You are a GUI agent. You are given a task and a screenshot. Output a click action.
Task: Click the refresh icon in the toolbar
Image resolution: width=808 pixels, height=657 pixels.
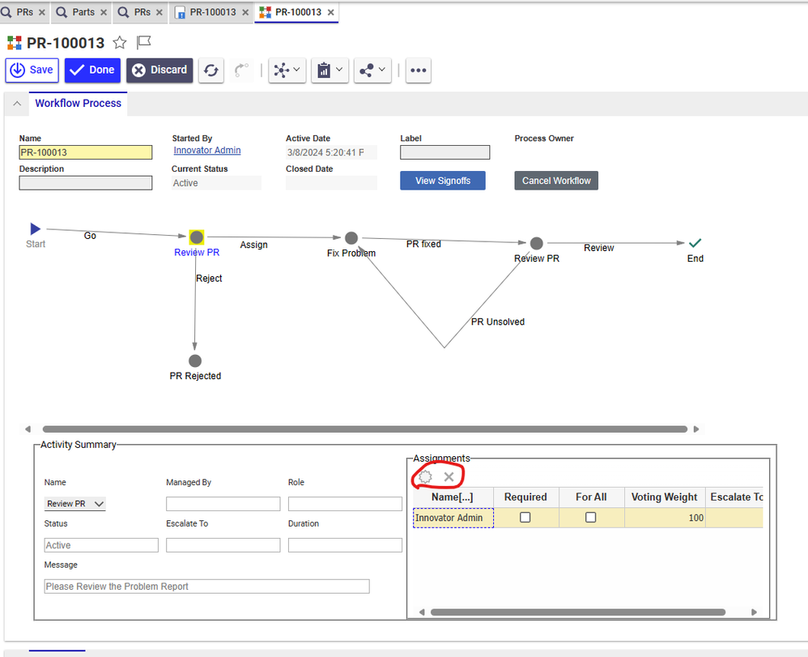click(x=211, y=70)
